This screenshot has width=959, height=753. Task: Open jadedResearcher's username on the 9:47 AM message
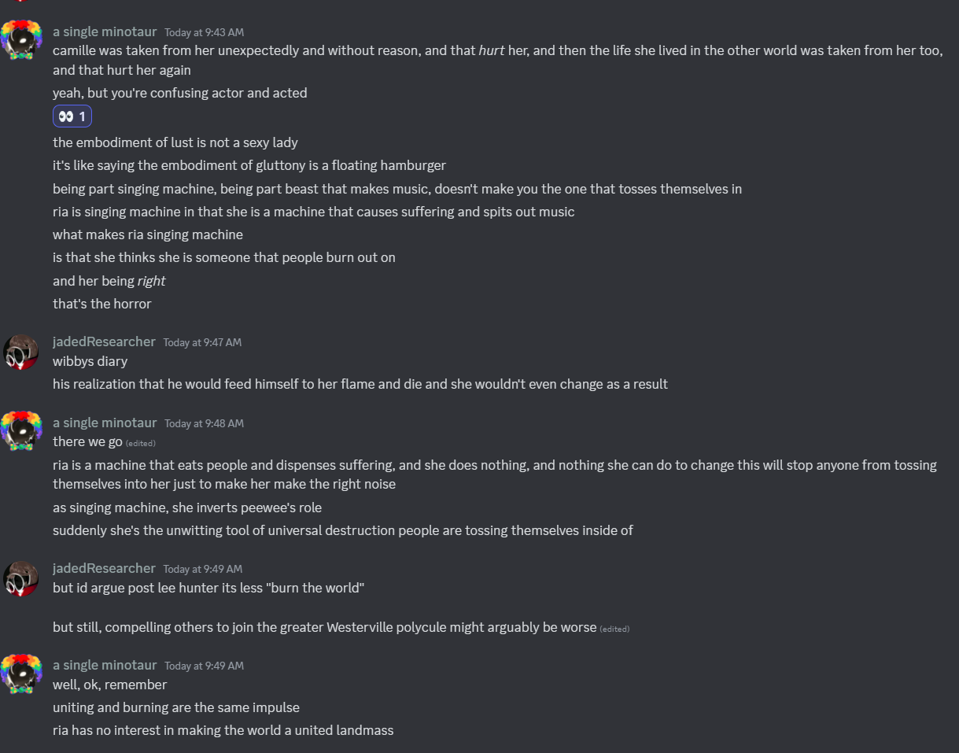pos(104,341)
